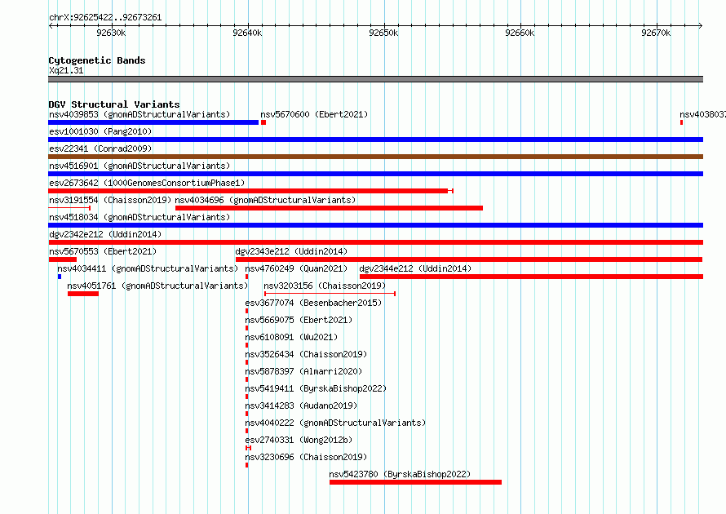Click the esv3677074 (Besenbacher2015) label
Image resolution: width=726 pixels, height=514 pixels.
313,303
